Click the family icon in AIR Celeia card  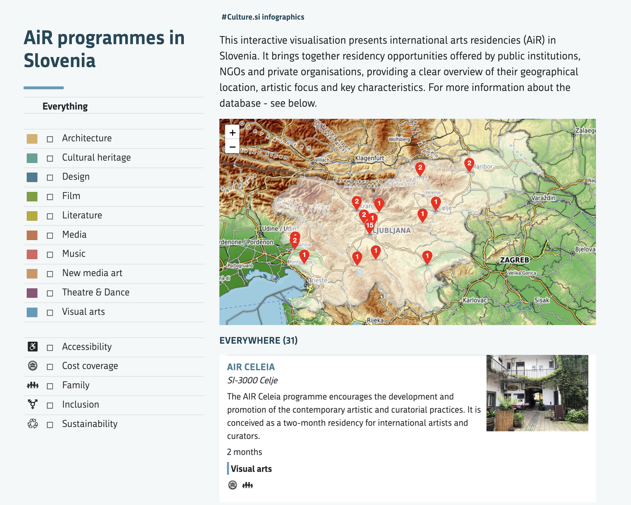(247, 485)
